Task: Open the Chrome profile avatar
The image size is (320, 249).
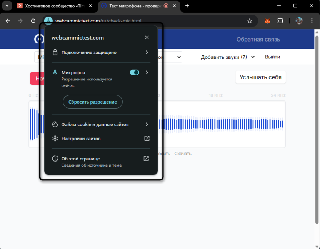Action: (x=299, y=21)
